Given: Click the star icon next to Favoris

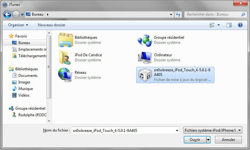Looking at the screenshot, I should [x=11, y=36].
